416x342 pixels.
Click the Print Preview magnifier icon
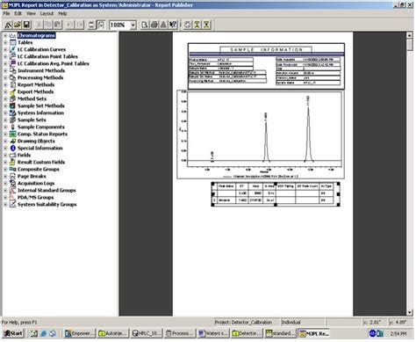coord(145,25)
